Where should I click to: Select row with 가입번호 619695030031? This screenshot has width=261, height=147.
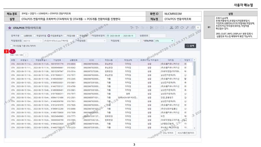(102, 83)
